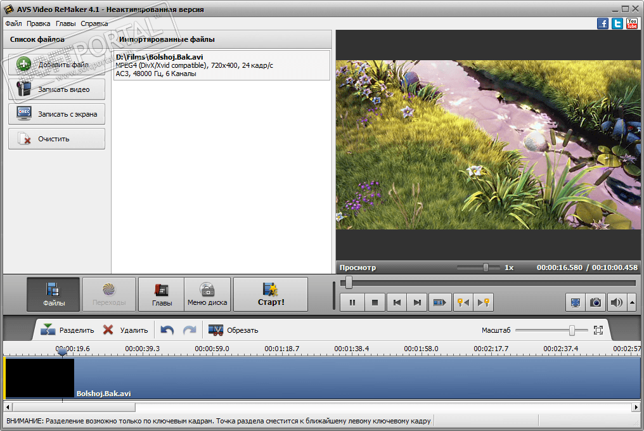Click fit-to-window zoom icon
The image size is (644, 431).
coord(598,330)
